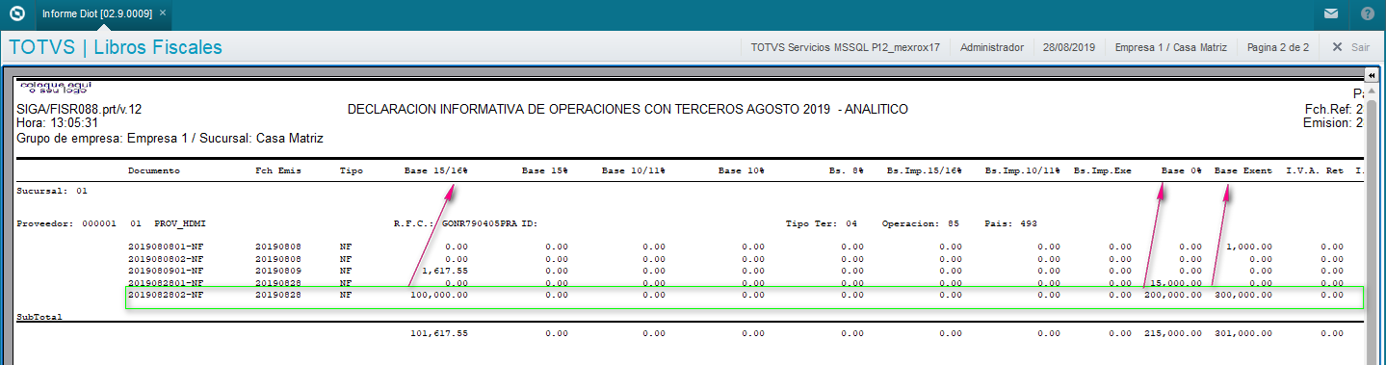Click the Hora: 13:05:31 text
1386x365 pixels.
click(x=58, y=124)
